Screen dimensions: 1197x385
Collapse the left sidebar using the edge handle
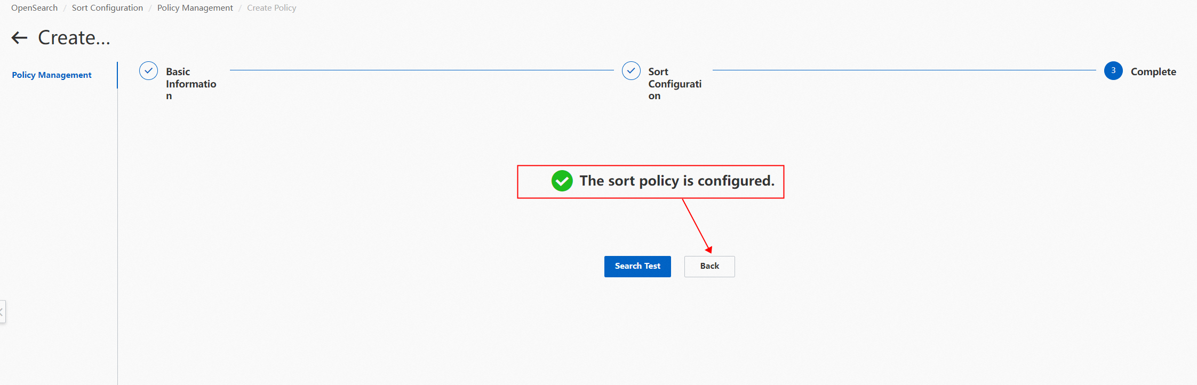(2, 312)
